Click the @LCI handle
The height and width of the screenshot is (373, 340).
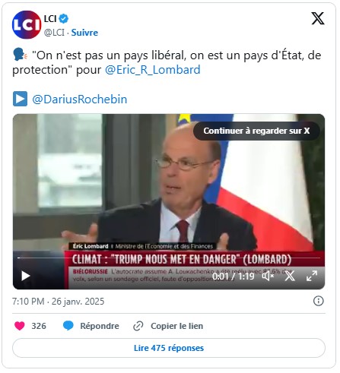coord(54,33)
